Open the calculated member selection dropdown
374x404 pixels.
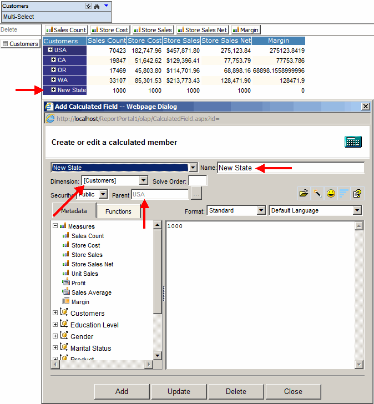pyautogui.click(x=193, y=168)
